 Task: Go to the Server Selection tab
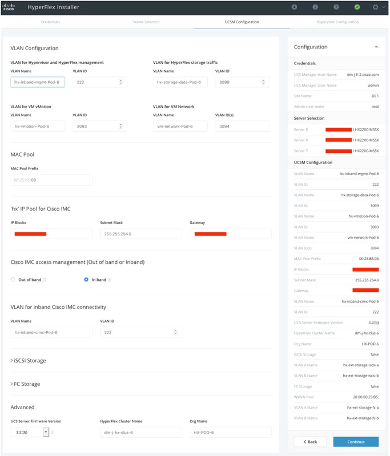point(146,22)
